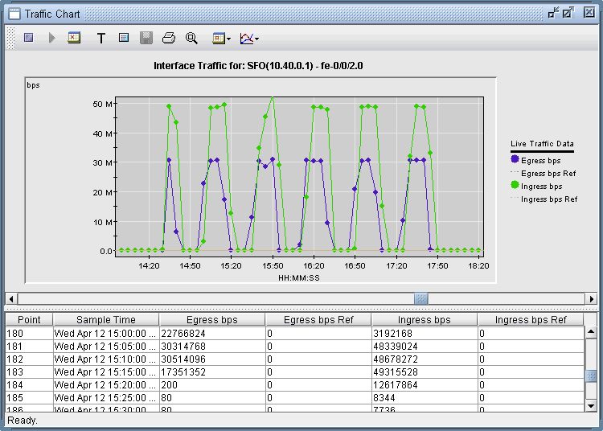The image size is (603, 431).
Task: Select the Text (T) tool icon
Action: pyautogui.click(x=101, y=38)
